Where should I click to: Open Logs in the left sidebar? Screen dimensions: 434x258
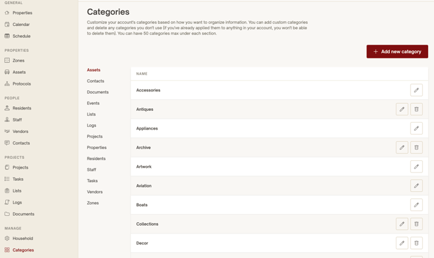click(14, 202)
